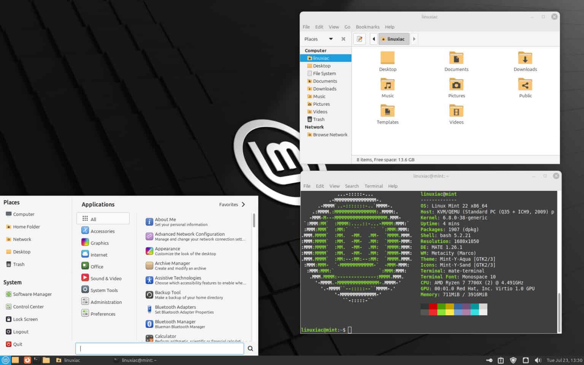Expand the Favorites chevron in menu

(x=243, y=205)
